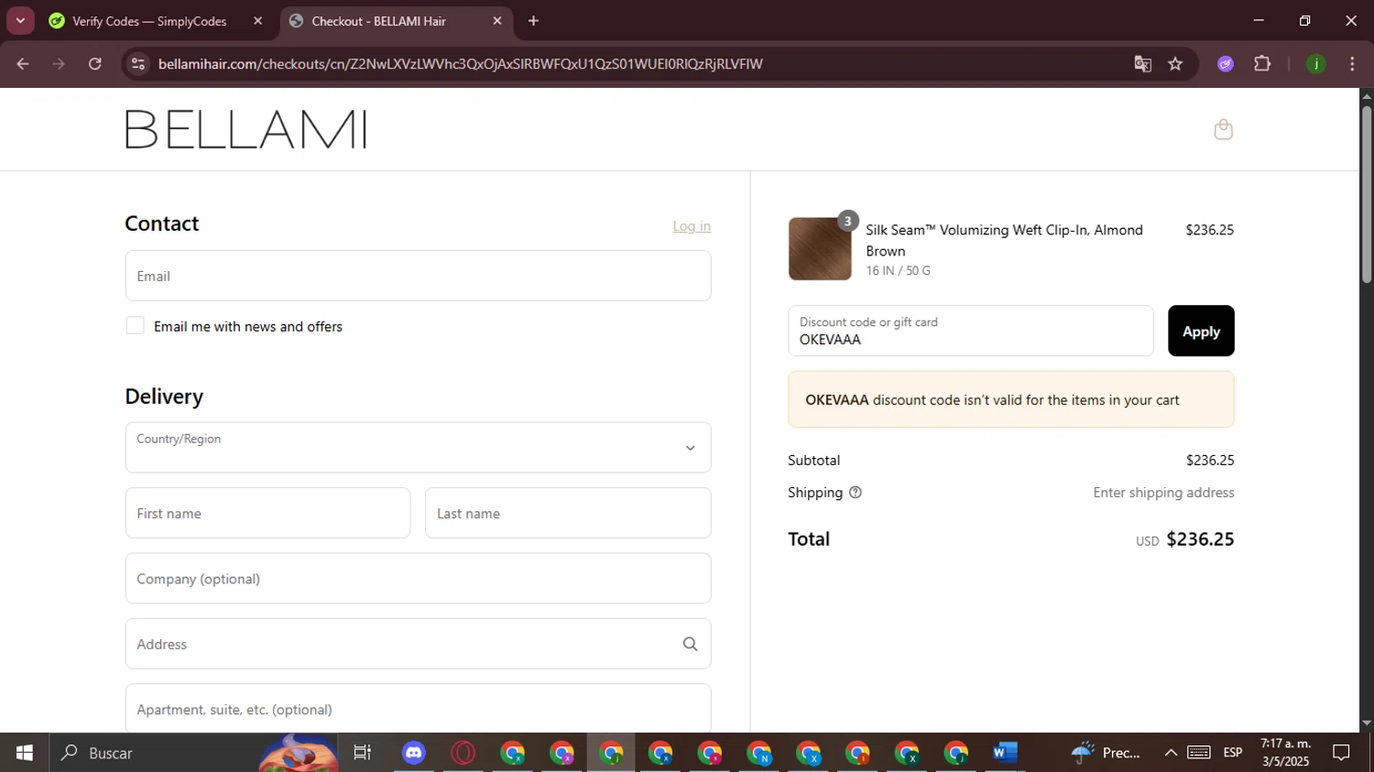
Task: Click the translate page icon
Action: point(1142,63)
